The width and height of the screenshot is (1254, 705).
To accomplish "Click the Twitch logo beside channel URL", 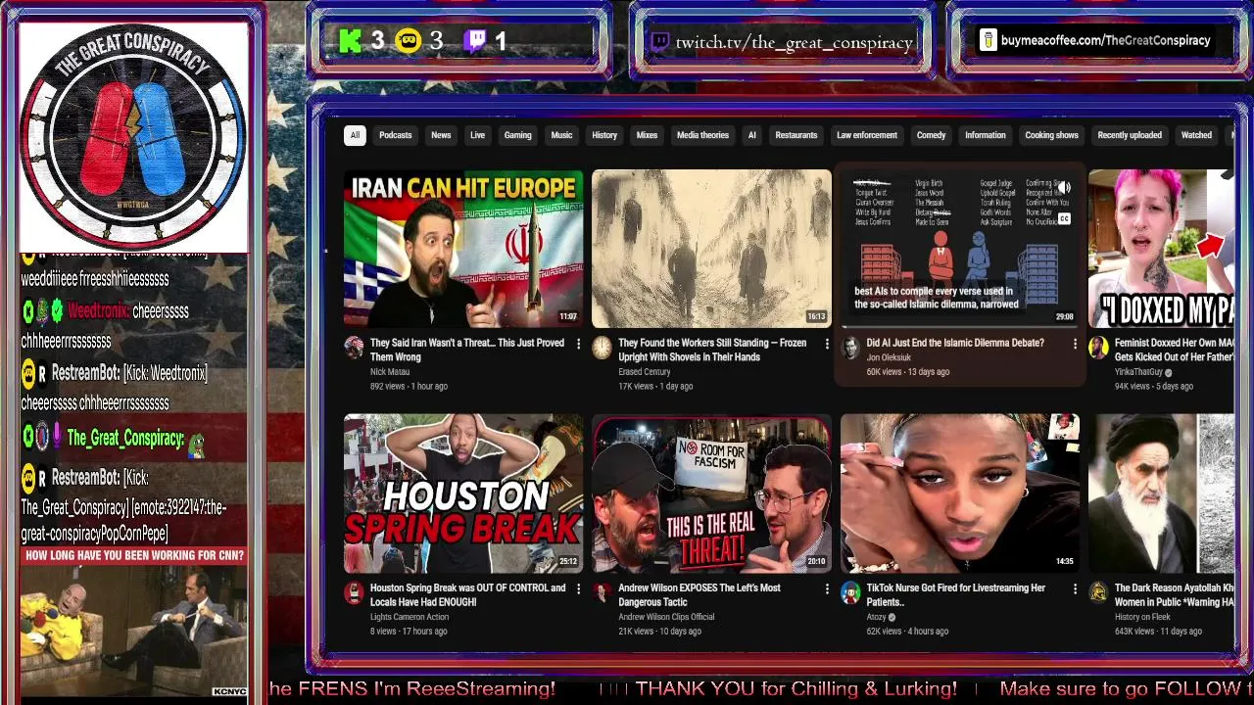I will 660,42.
